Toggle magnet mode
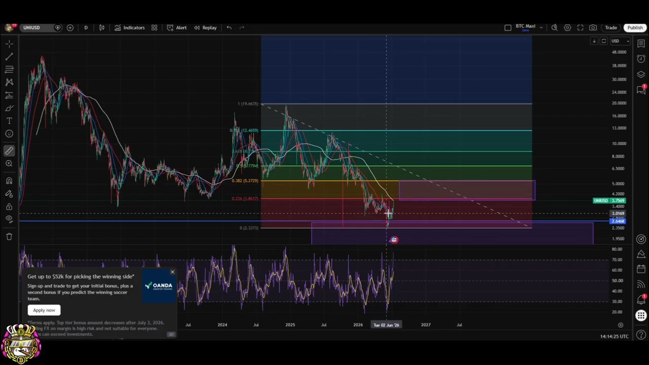This screenshot has width=649, height=365. point(9,180)
